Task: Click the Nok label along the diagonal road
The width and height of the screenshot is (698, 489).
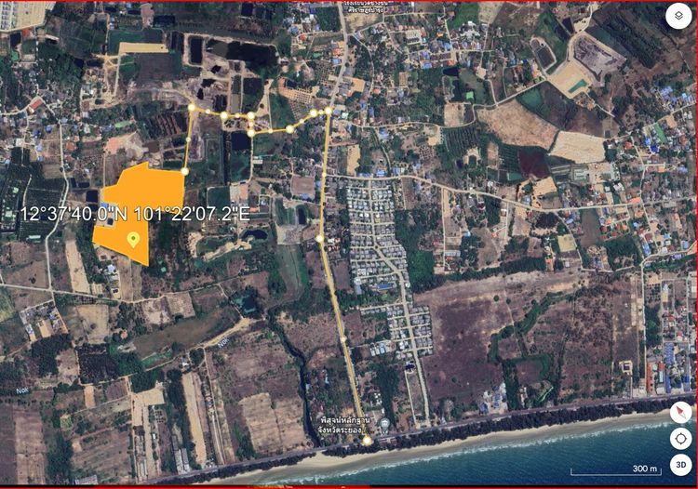Action: coord(222,343)
